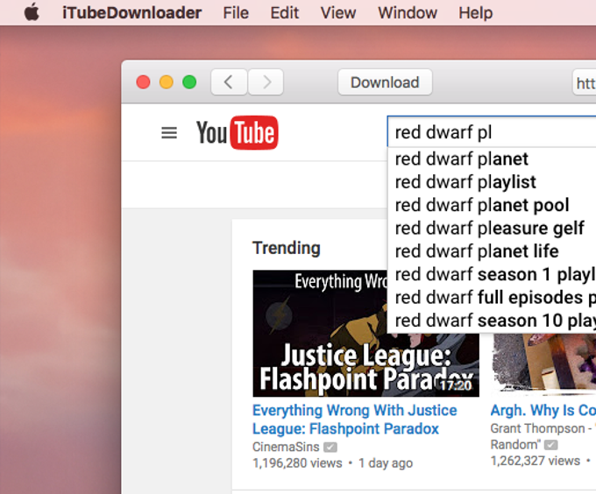This screenshot has height=494, width=596.
Task: Maximize window with the green button
Action: point(189,82)
